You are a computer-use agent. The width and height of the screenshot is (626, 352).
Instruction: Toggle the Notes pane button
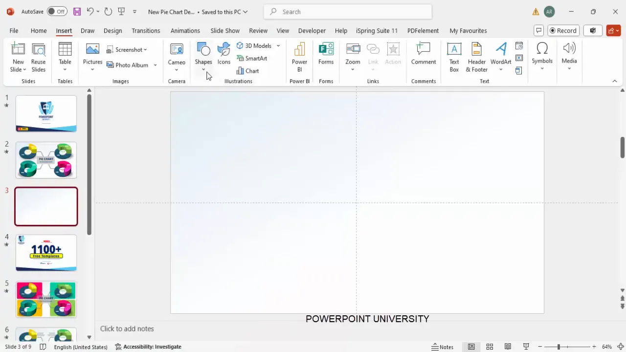click(x=443, y=347)
